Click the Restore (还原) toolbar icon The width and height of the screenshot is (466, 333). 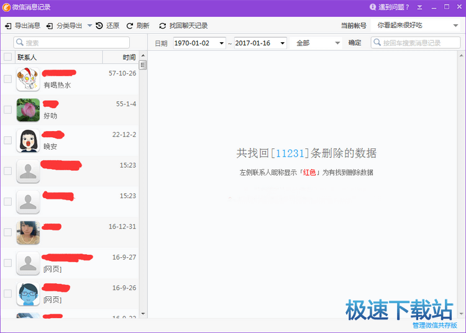tap(99, 26)
